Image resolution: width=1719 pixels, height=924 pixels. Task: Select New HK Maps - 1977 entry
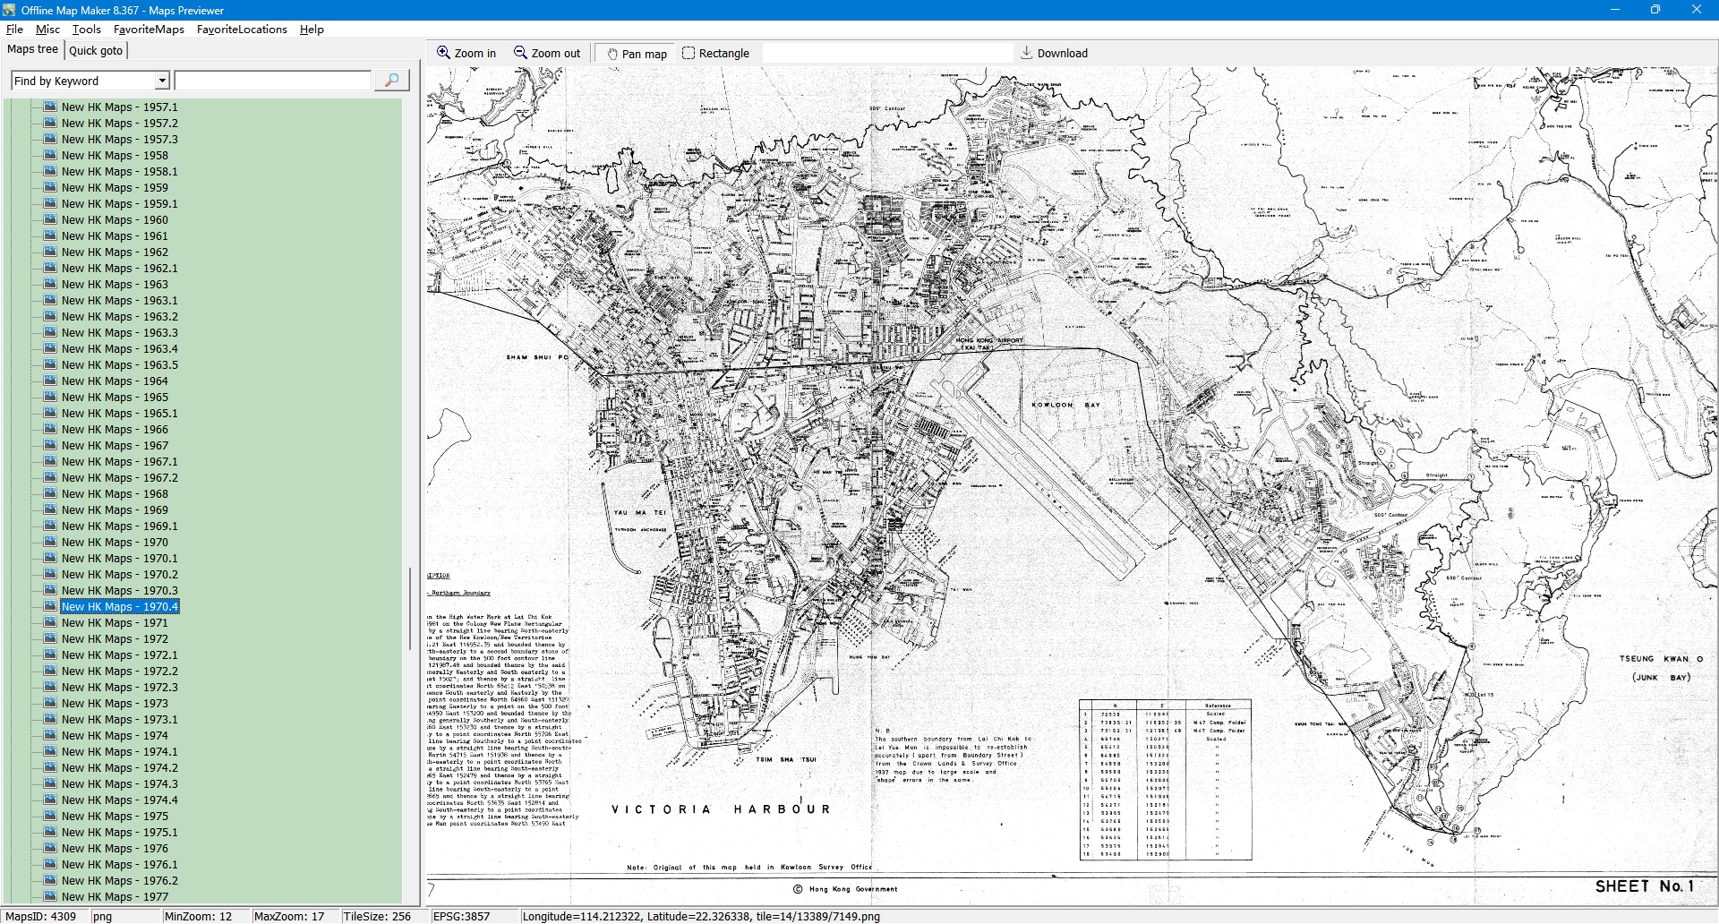pyautogui.click(x=115, y=897)
